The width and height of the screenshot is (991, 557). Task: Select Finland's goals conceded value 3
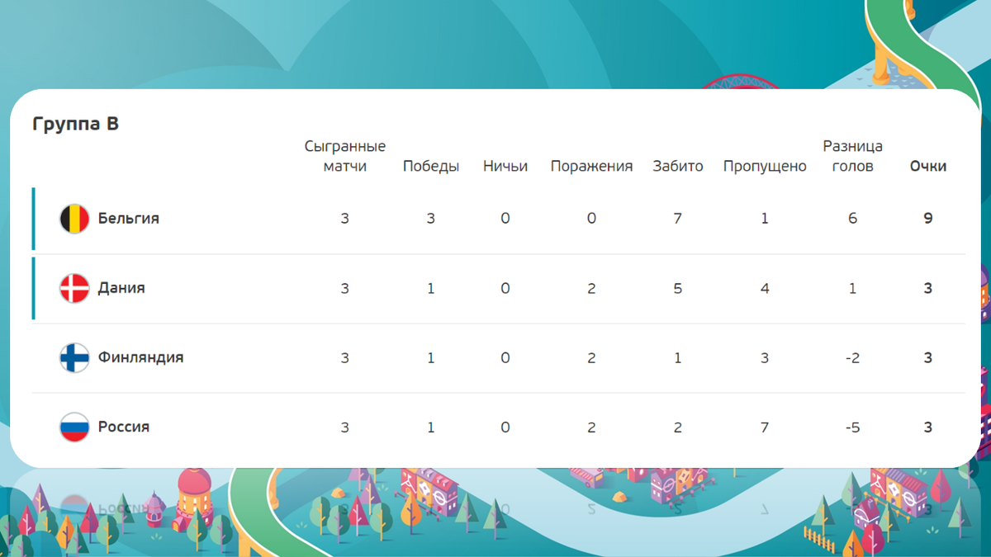tap(765, 357)
